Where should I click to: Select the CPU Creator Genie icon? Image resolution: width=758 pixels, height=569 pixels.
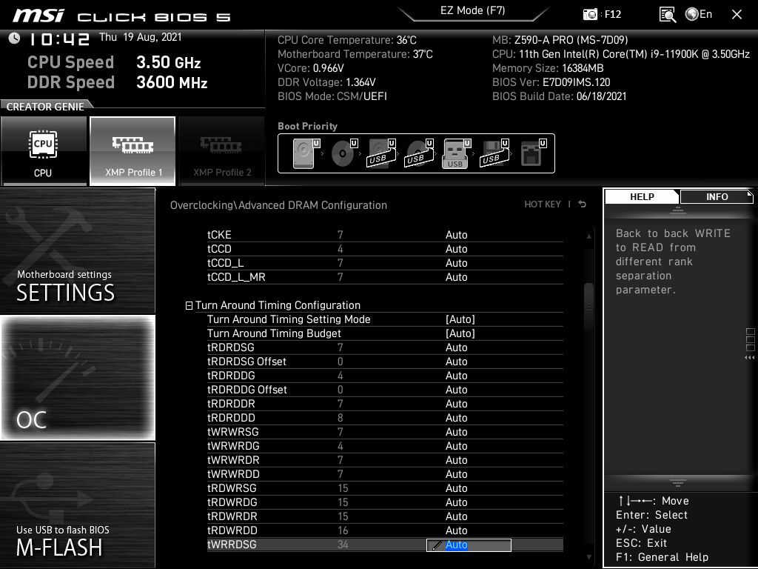click(44, 151)
